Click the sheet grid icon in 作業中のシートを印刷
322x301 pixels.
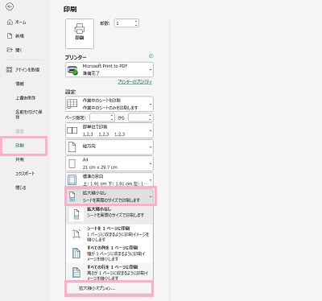(x=72, y=104)
